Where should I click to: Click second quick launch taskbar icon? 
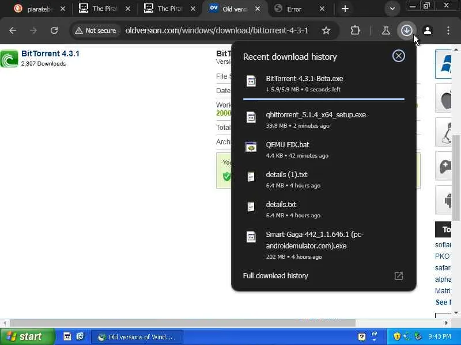pos(80,336)
